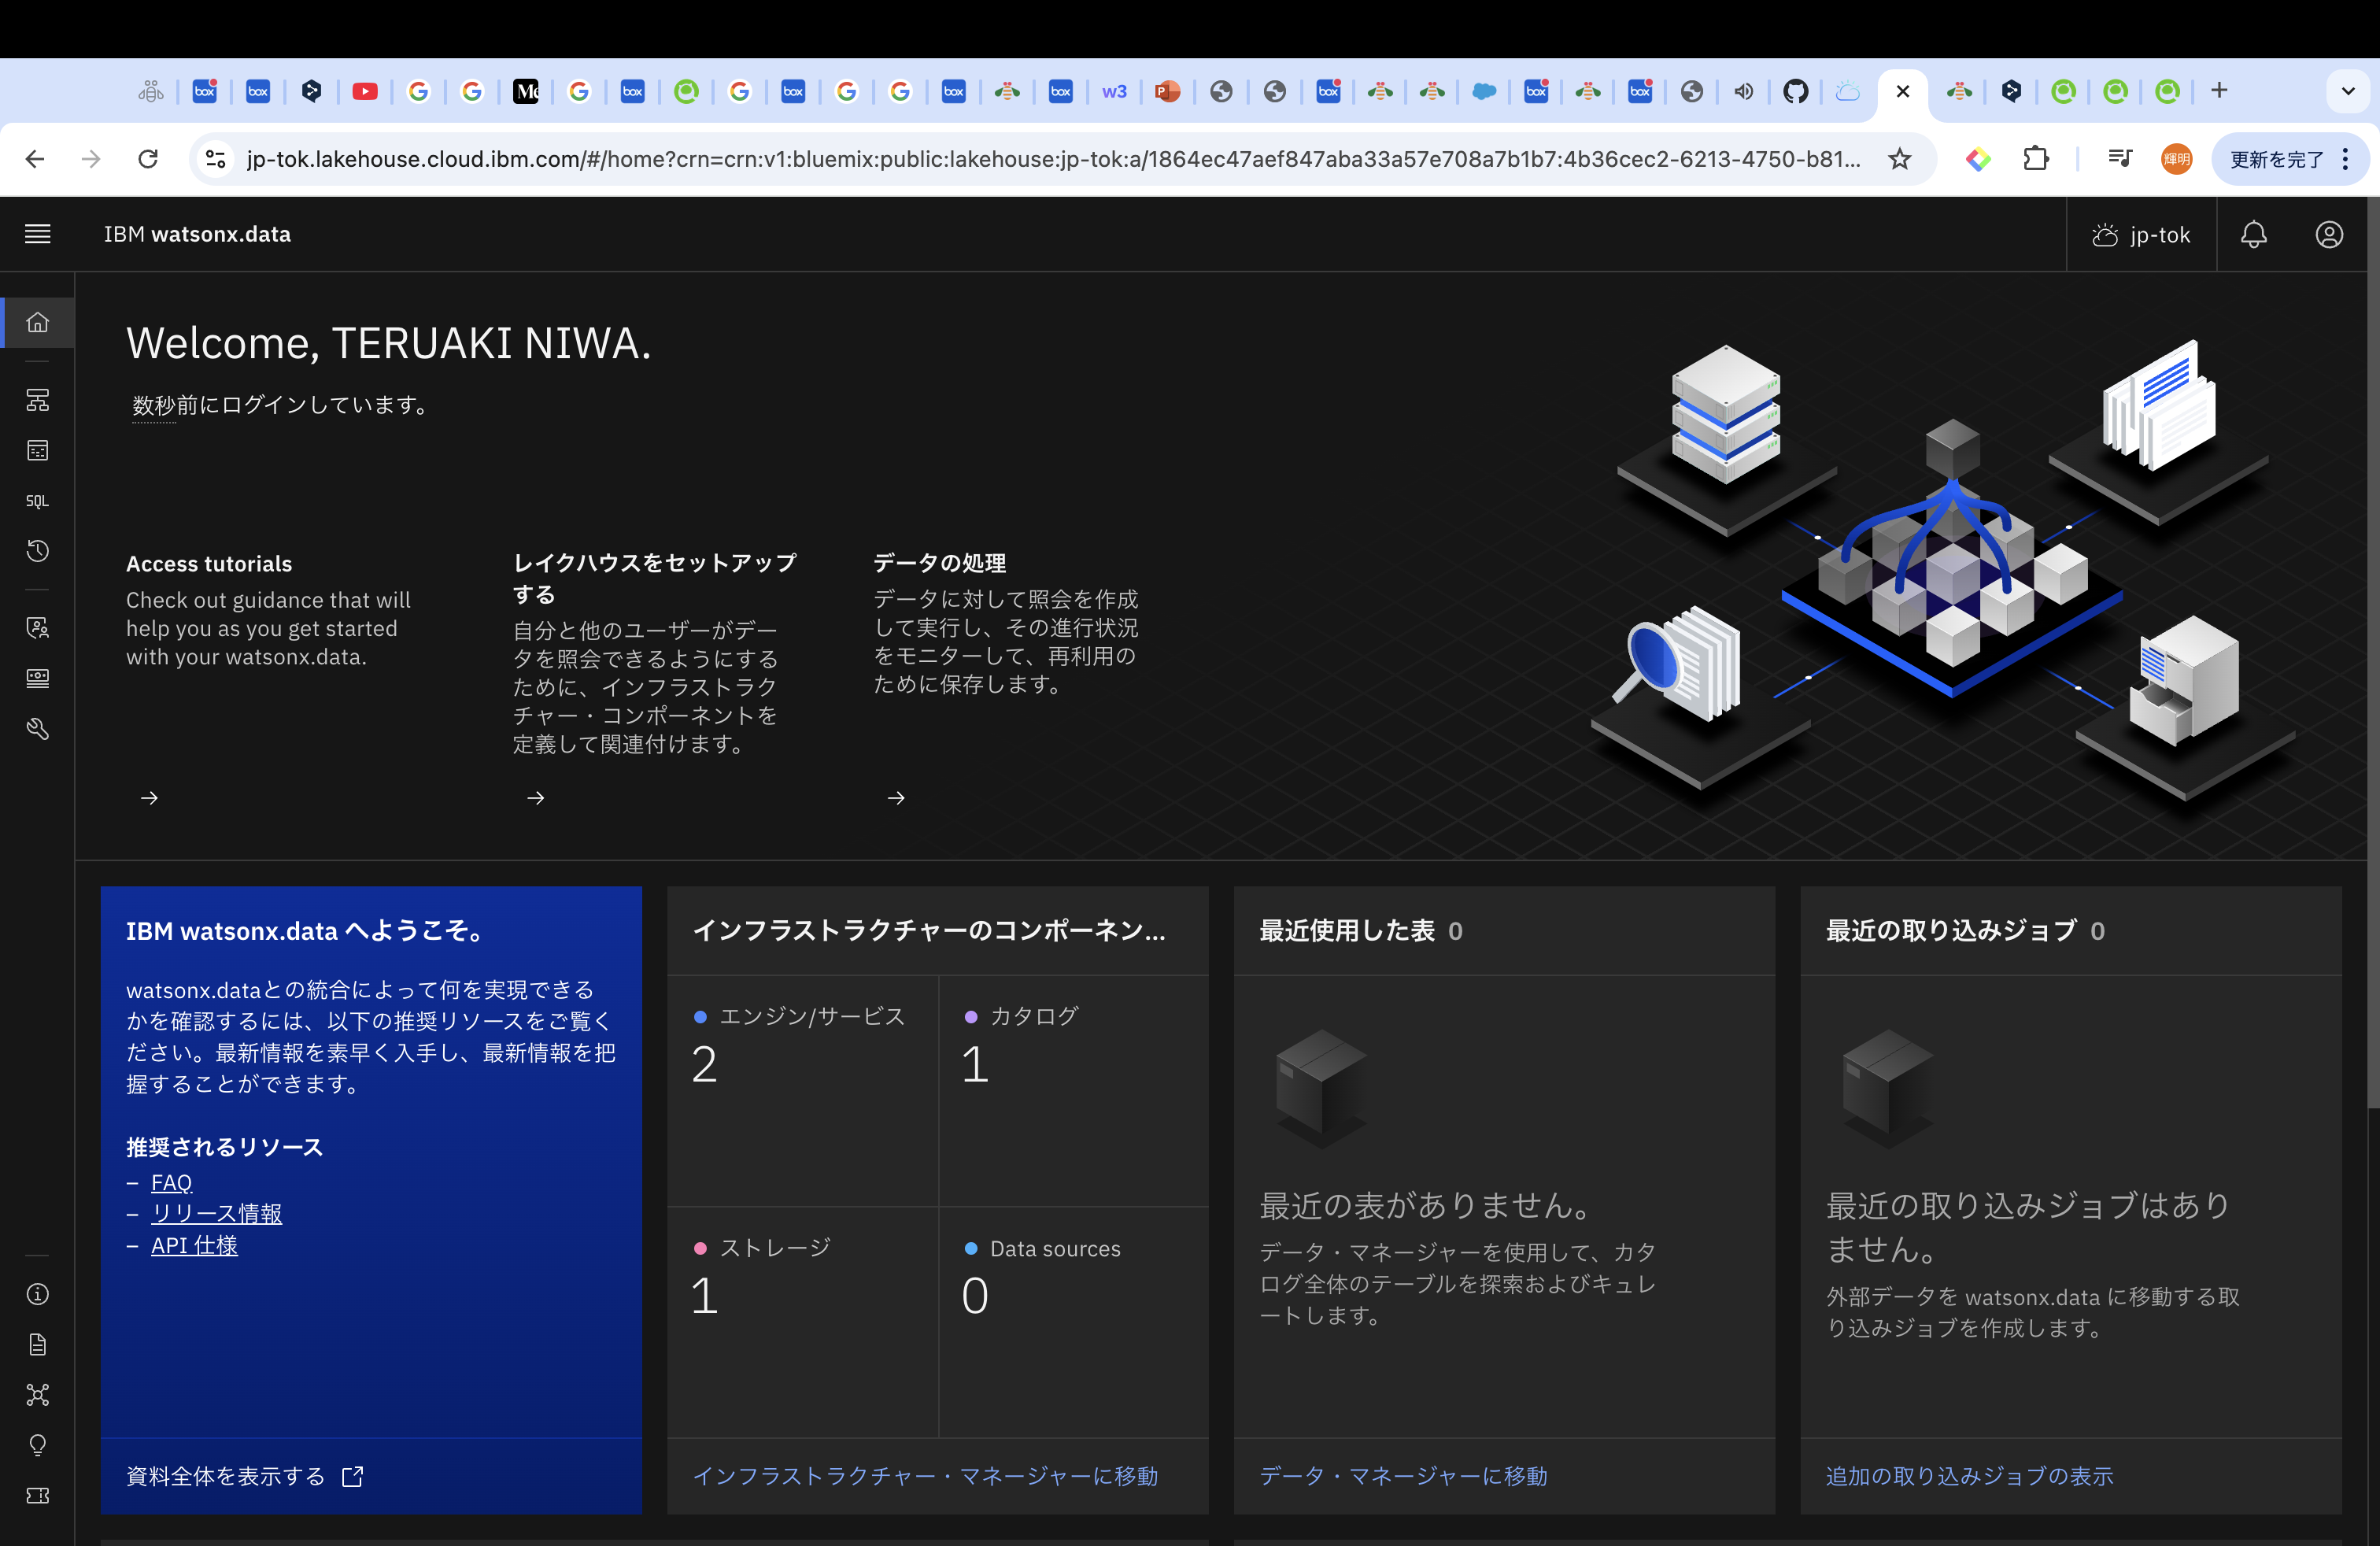Open the wrench configurations sidebar icon
2380x1546 pixels.
37,729
